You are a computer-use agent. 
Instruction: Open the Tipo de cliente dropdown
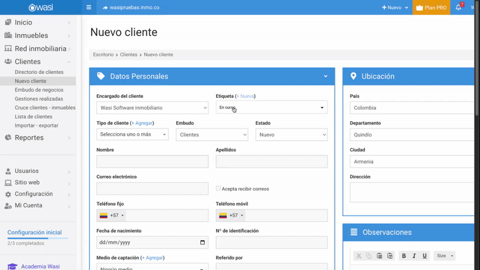tap(133, 134)
